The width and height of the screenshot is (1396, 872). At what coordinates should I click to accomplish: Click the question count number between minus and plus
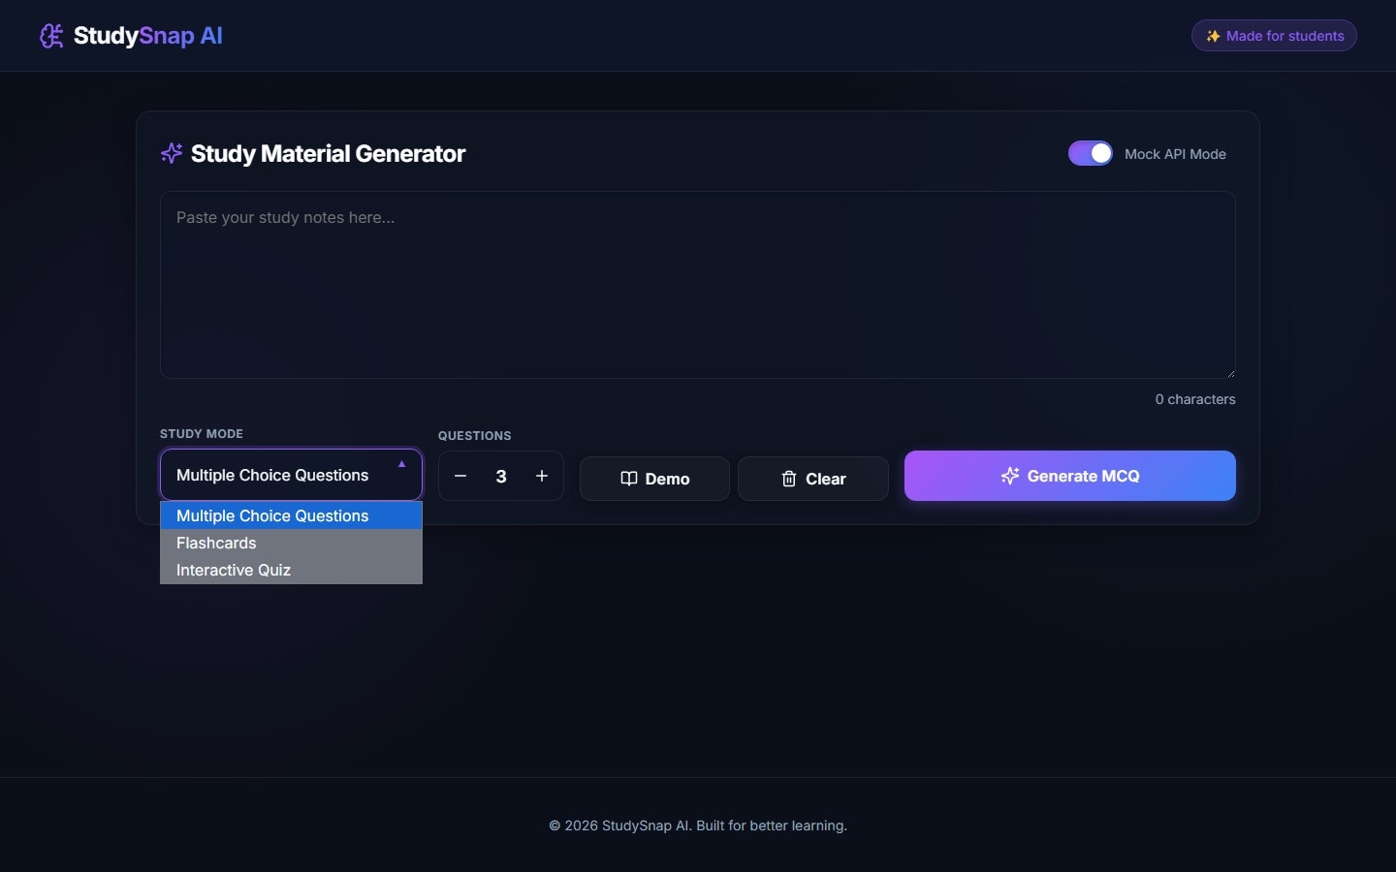(501, 476)
